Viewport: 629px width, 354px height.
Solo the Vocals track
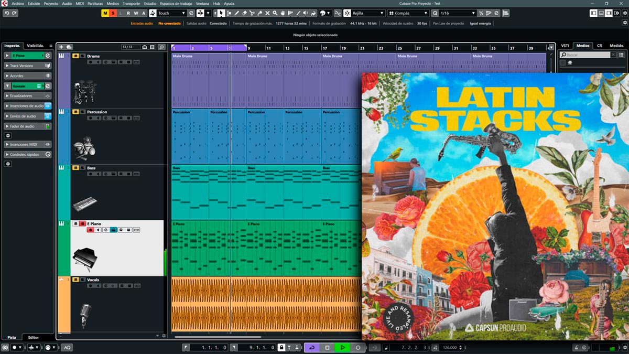click(x=82, y=280)
